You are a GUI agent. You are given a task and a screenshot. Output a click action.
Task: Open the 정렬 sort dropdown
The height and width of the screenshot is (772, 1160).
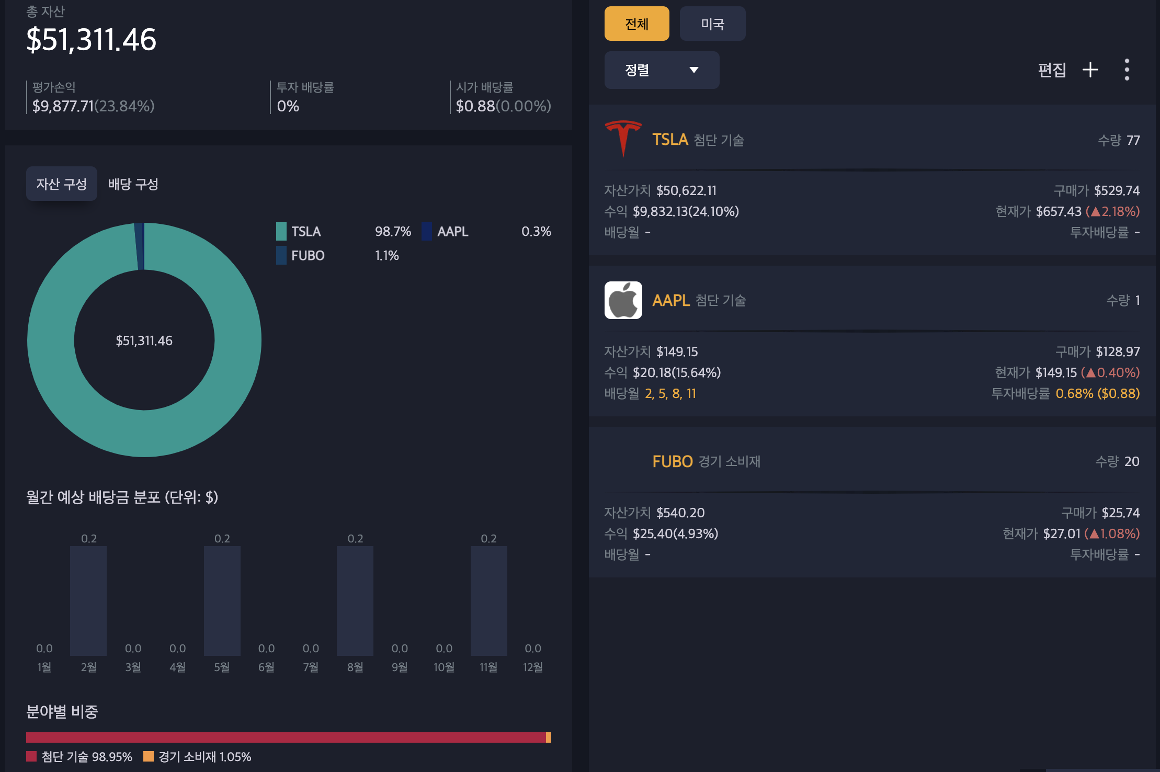point(661,70)
